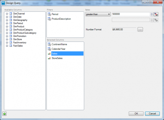
Task: Select FactSales in Available Columns
Action: coord(18,46)
